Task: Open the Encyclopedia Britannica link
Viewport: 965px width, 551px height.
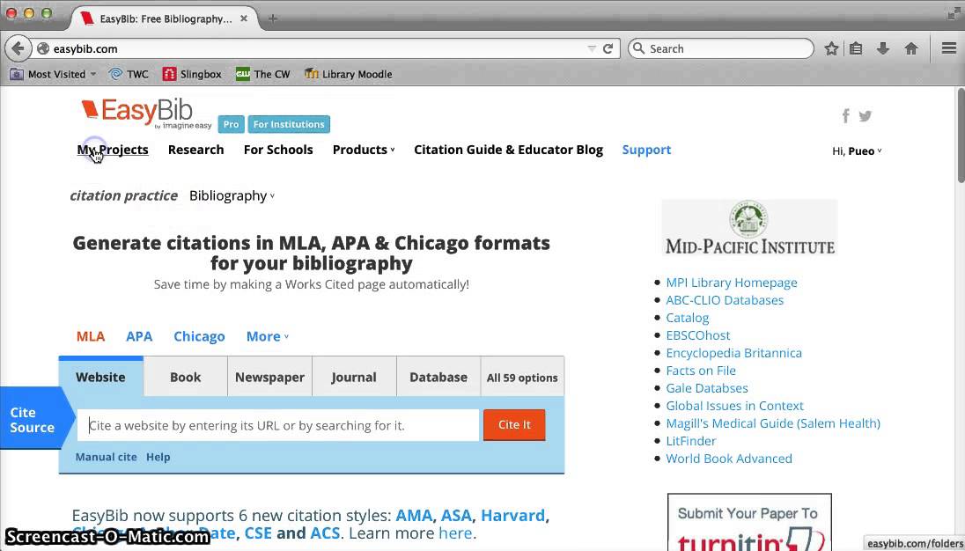Action: [x=733, y=353]
